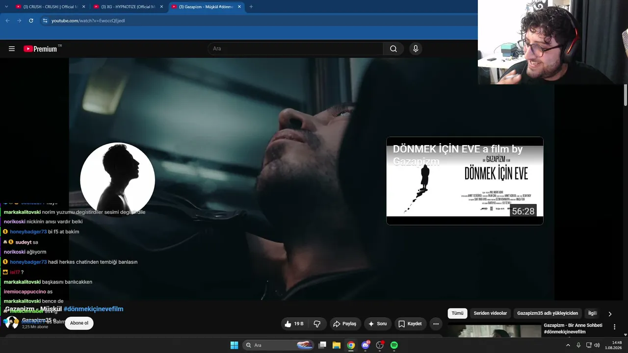Open Spotify from the taskbar

tap(394, 345)
